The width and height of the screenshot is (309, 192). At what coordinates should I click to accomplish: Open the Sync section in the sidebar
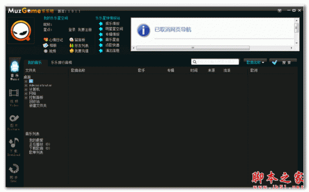pyautogui.click(x=14, y=173)
